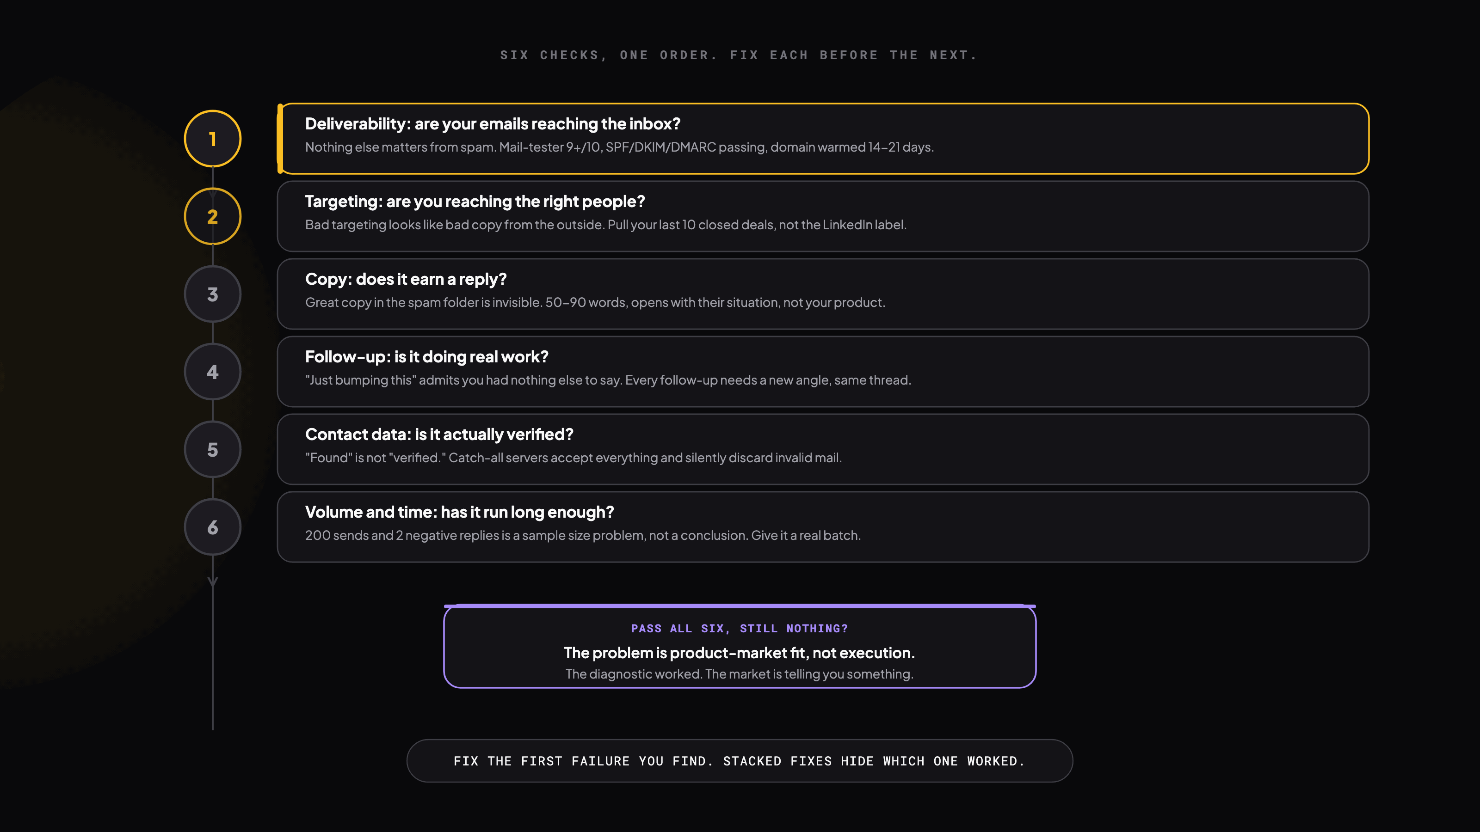
Task: Click the 'Fix the first failure' pill
Action: coord(740,761)
